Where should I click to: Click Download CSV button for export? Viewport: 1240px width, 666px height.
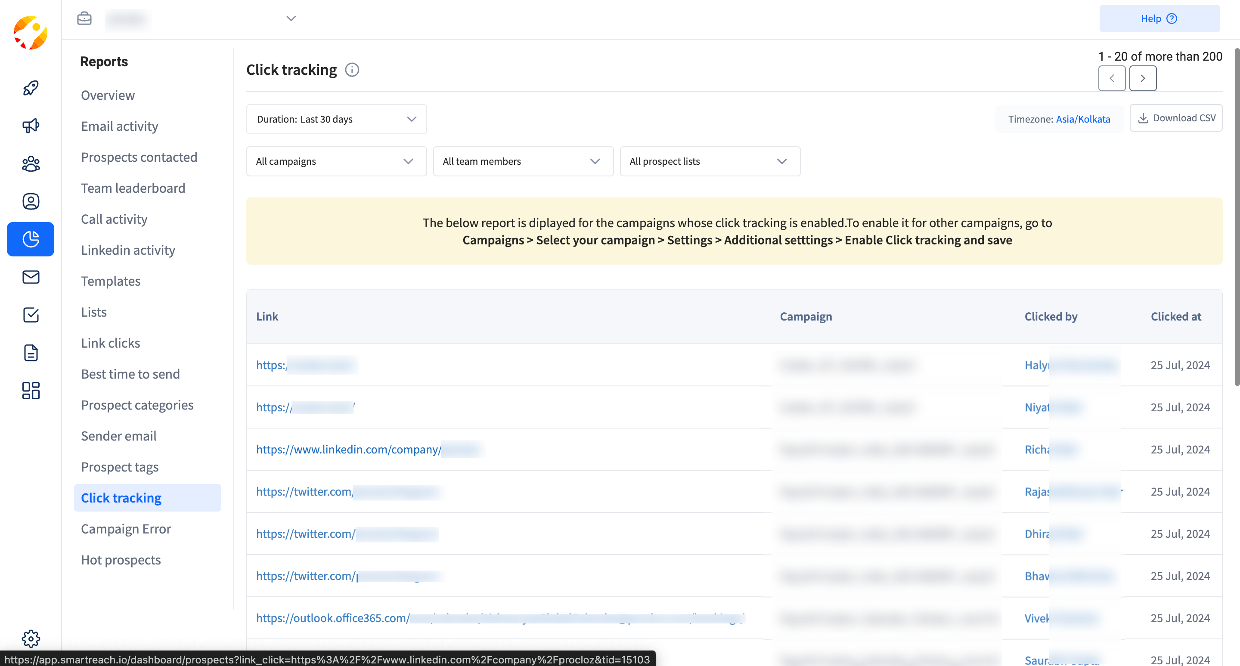coord(1176,118)
